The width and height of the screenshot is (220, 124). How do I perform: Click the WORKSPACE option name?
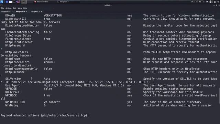tap(12, 92)
